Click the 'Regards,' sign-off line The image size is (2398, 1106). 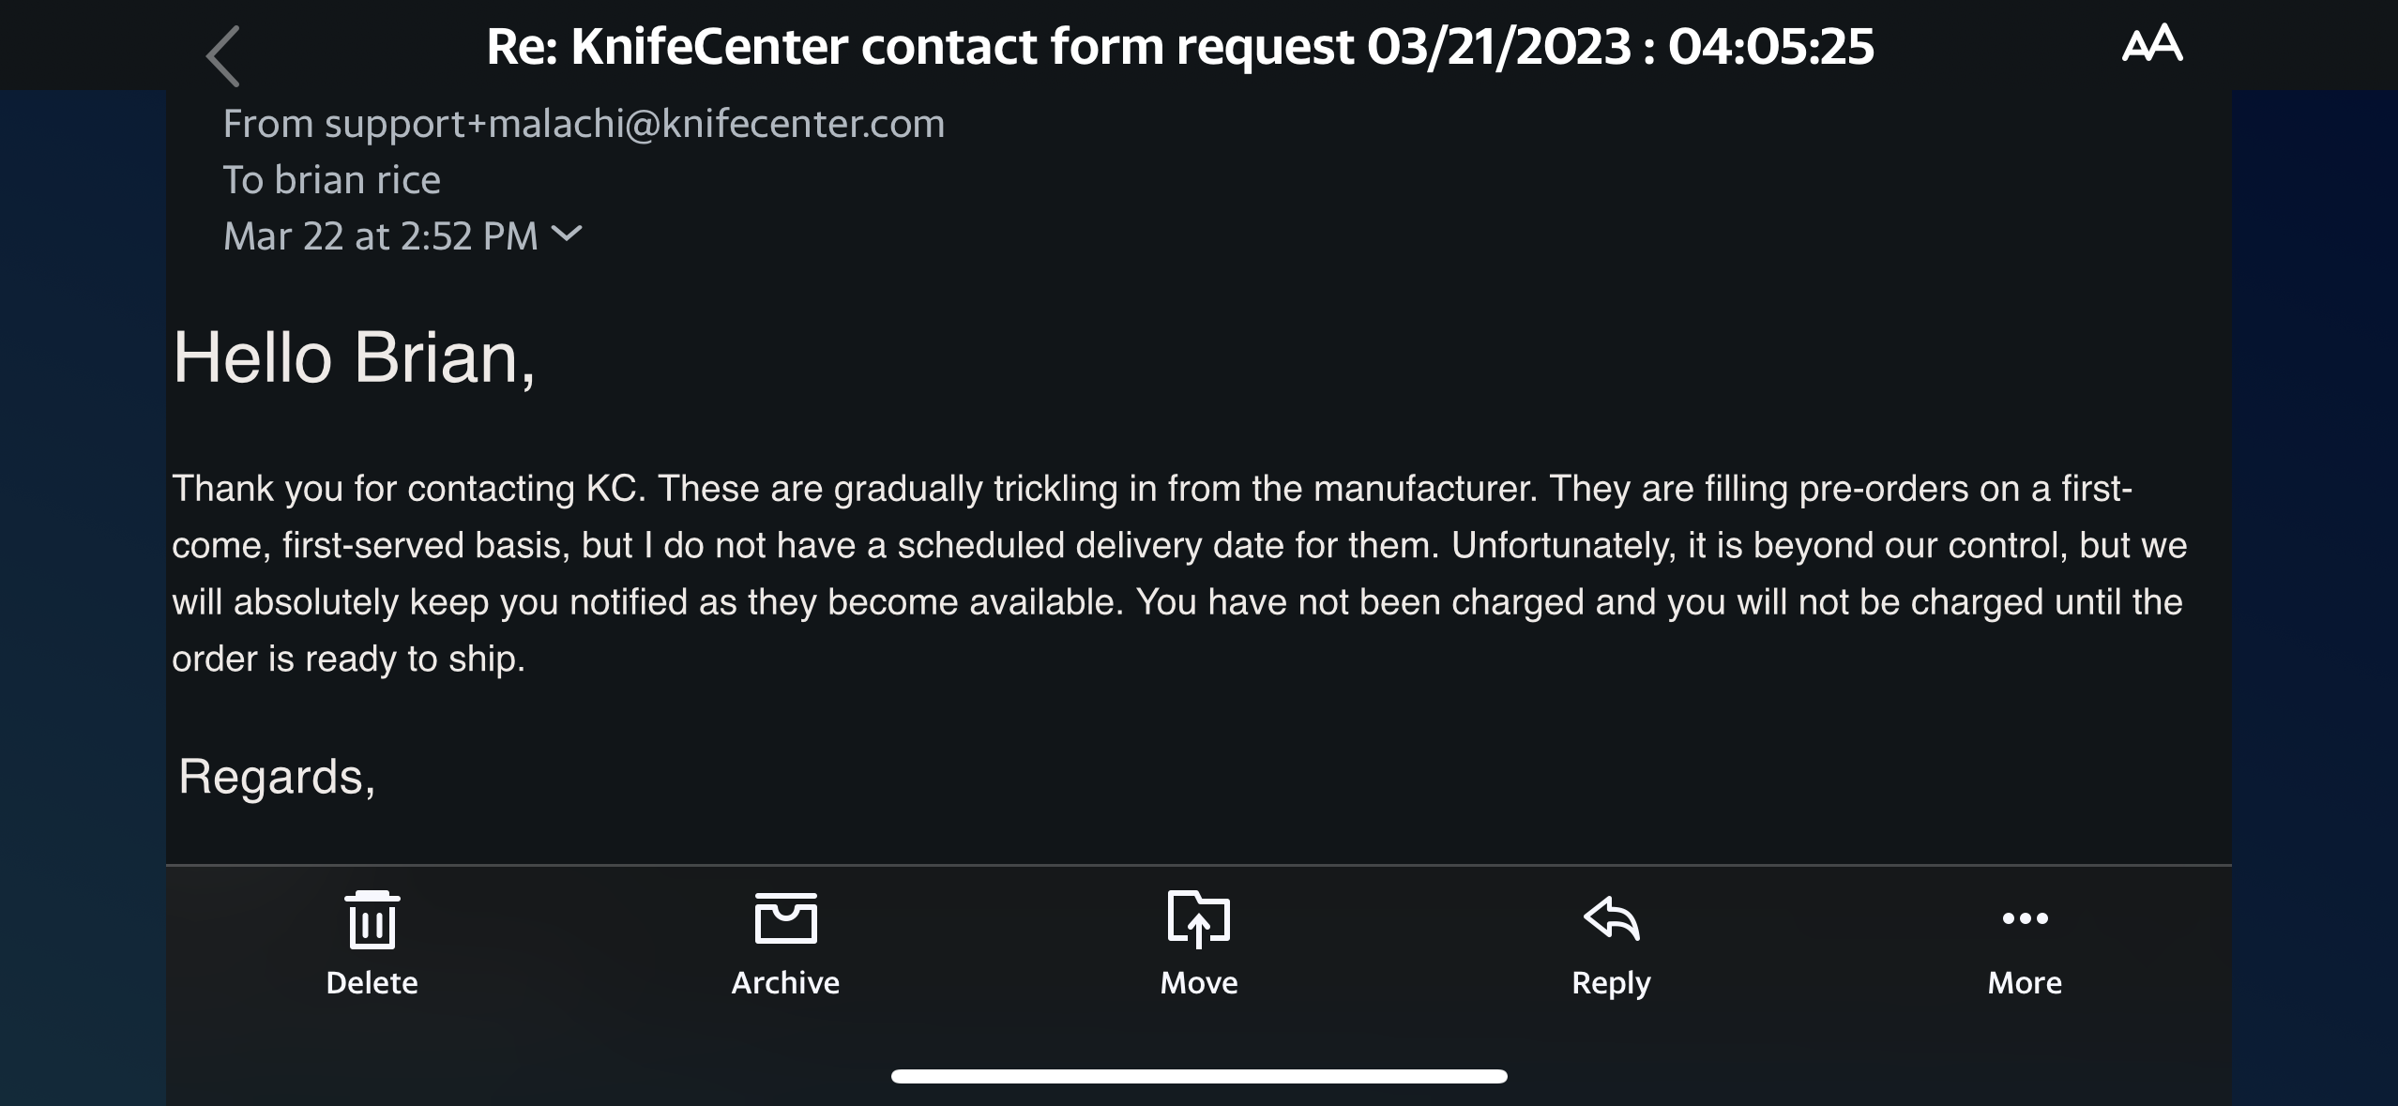277,777
